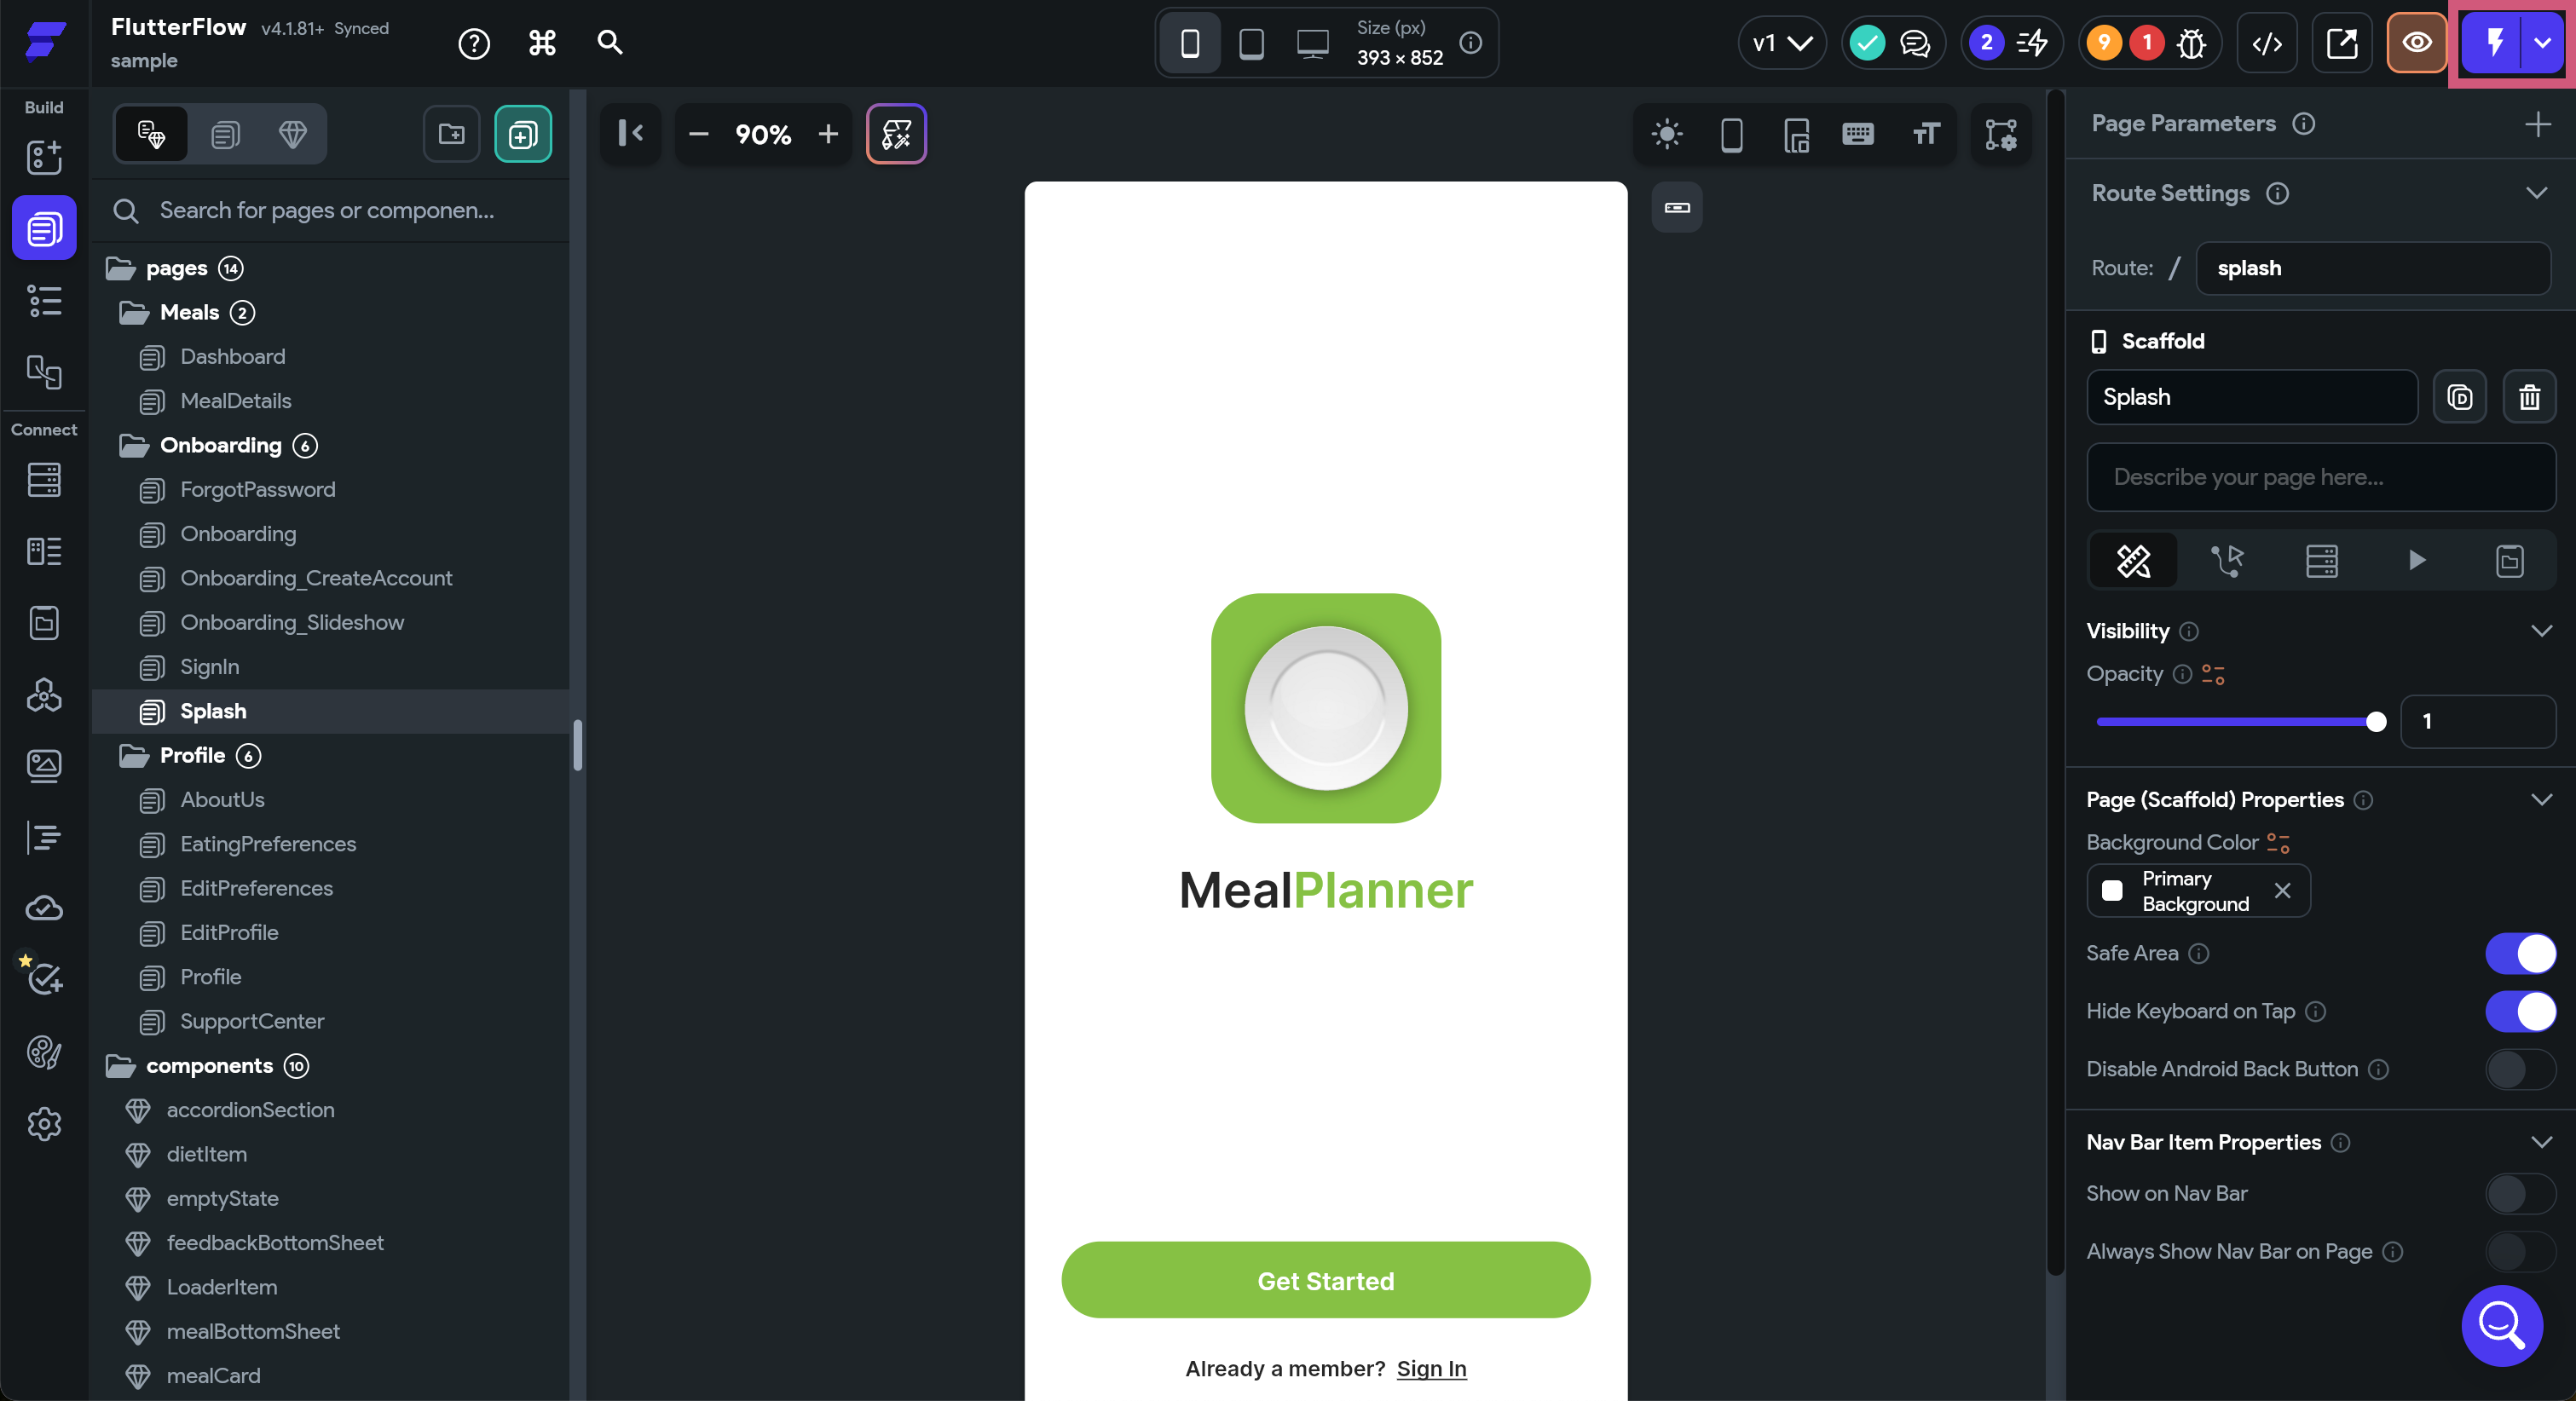Open the Actions tab in properties panel
Image resolution: width=2576 pixels, height=1401 pixels.
click(2227, 560)
